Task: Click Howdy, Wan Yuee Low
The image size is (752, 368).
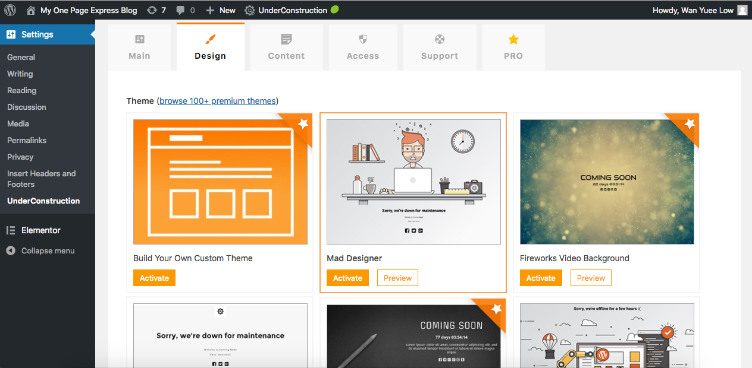Action: (x=693, y=10)
